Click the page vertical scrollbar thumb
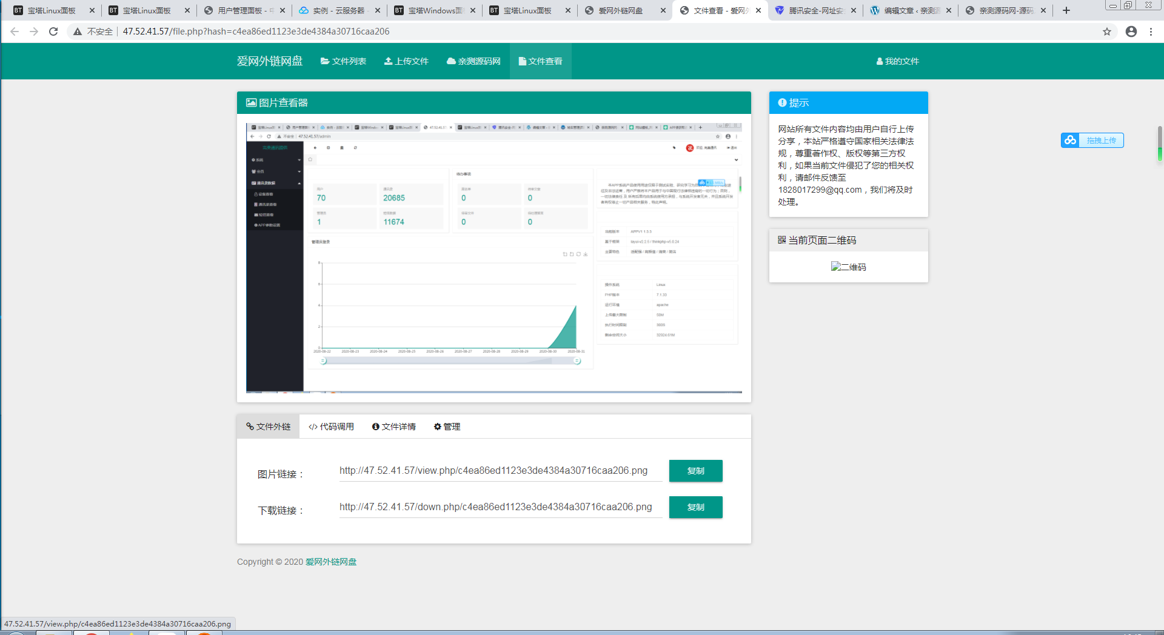The height and width of the screenshot is (635, 1164). [x=1160, y=144]
